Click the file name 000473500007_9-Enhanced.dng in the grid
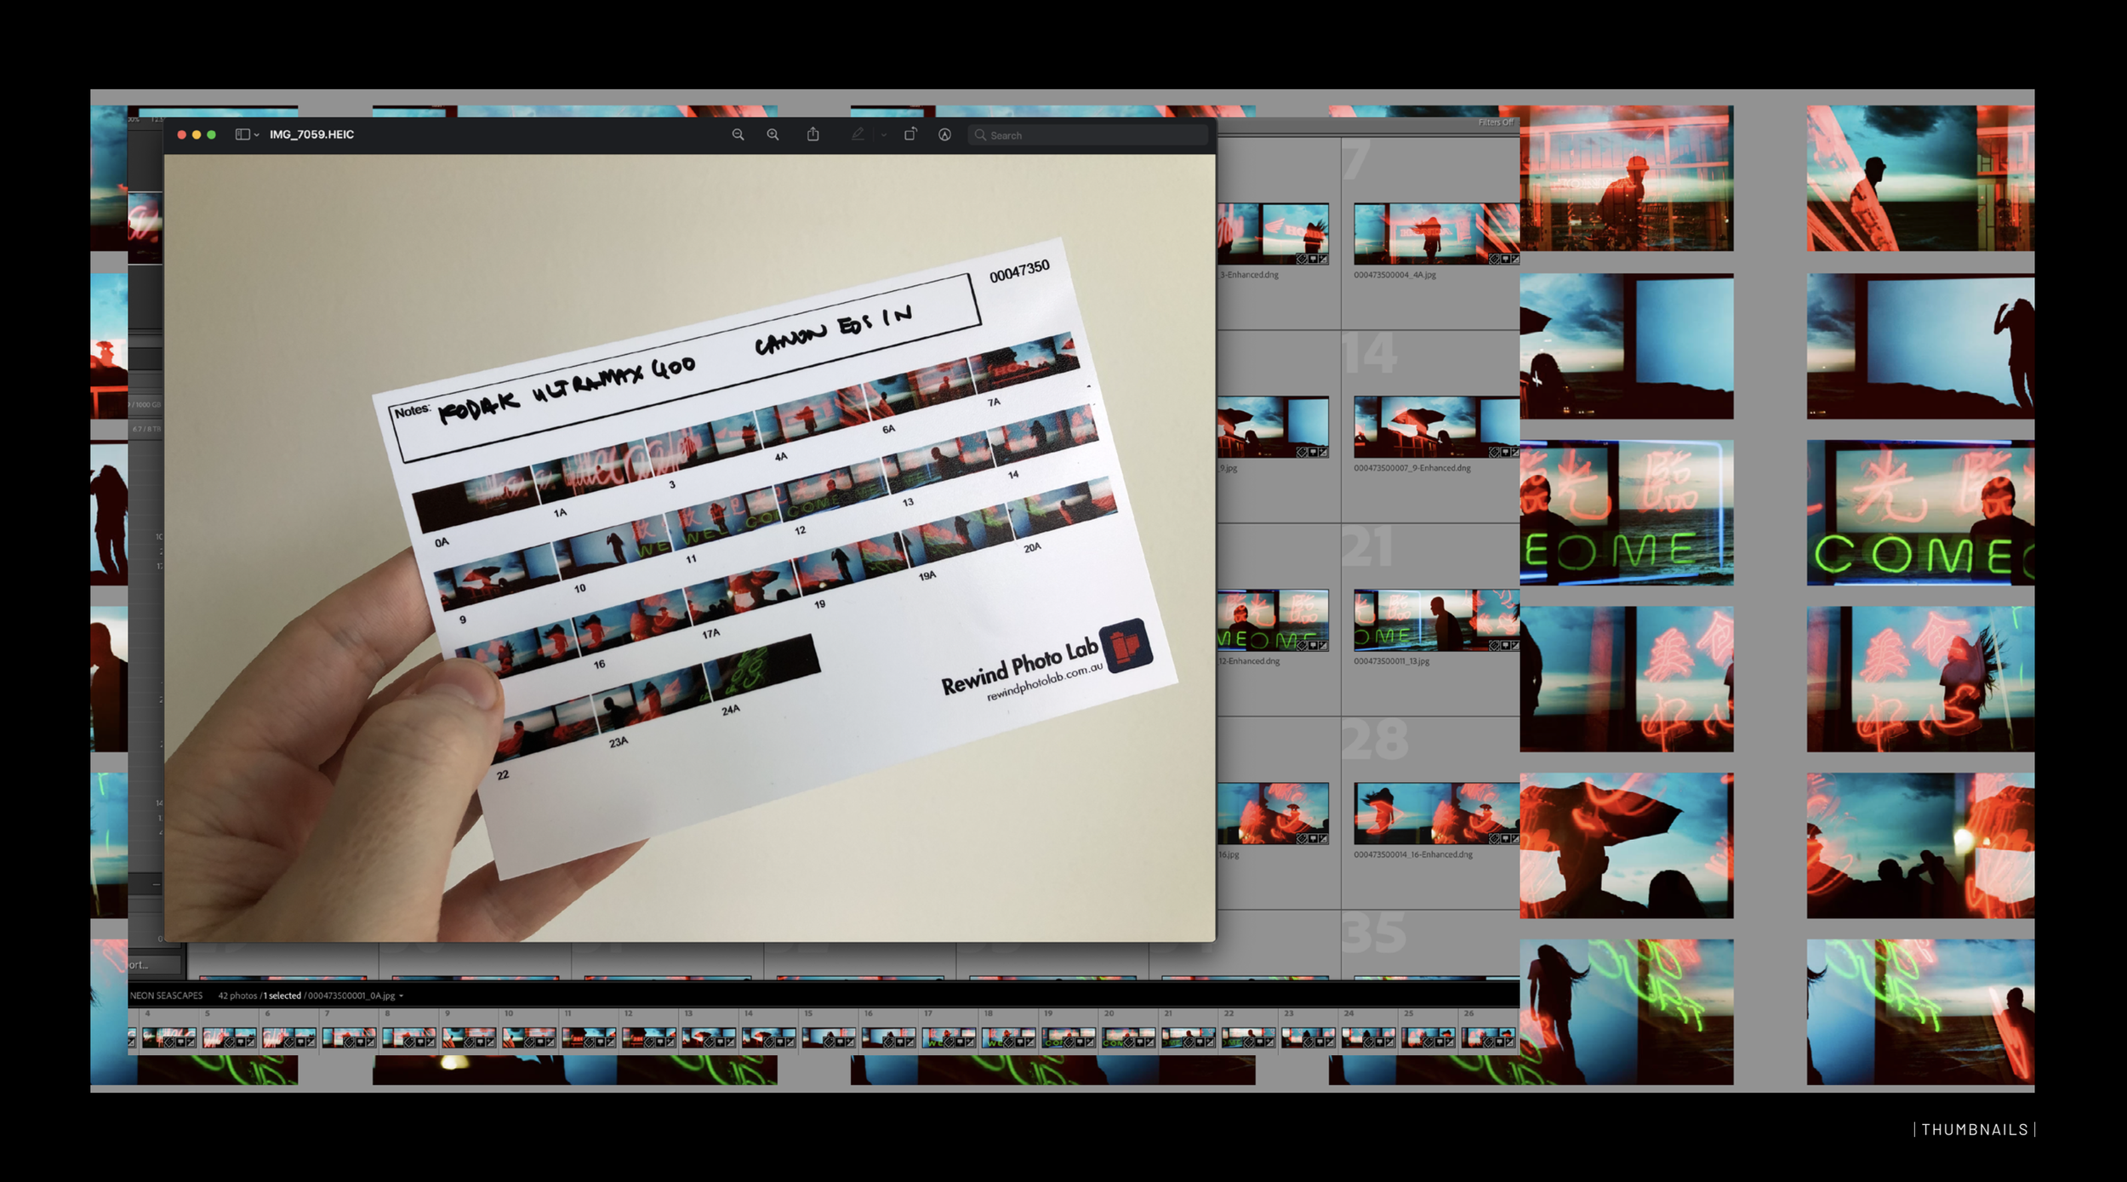Screen dimensions: 2127x1182 [x=1412, y=468]
